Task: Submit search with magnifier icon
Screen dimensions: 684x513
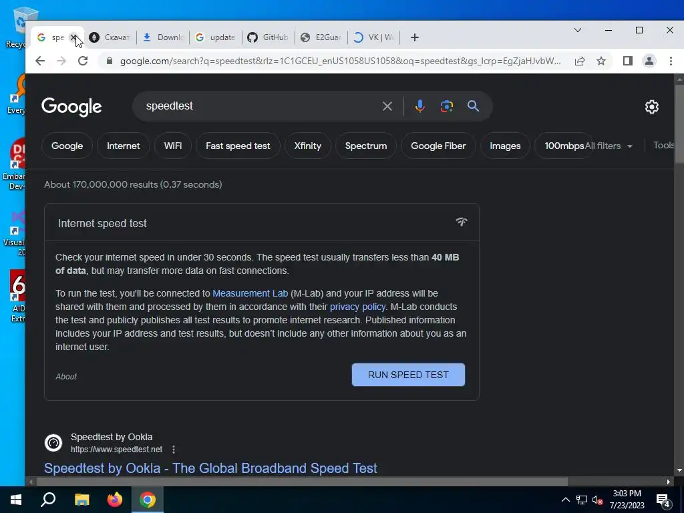Action: click(474, 106)
